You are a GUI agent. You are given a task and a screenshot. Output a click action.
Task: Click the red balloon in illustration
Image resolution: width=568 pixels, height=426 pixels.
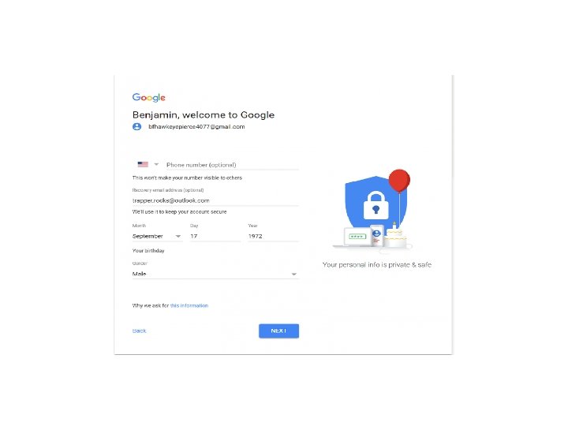pos(399,181)
